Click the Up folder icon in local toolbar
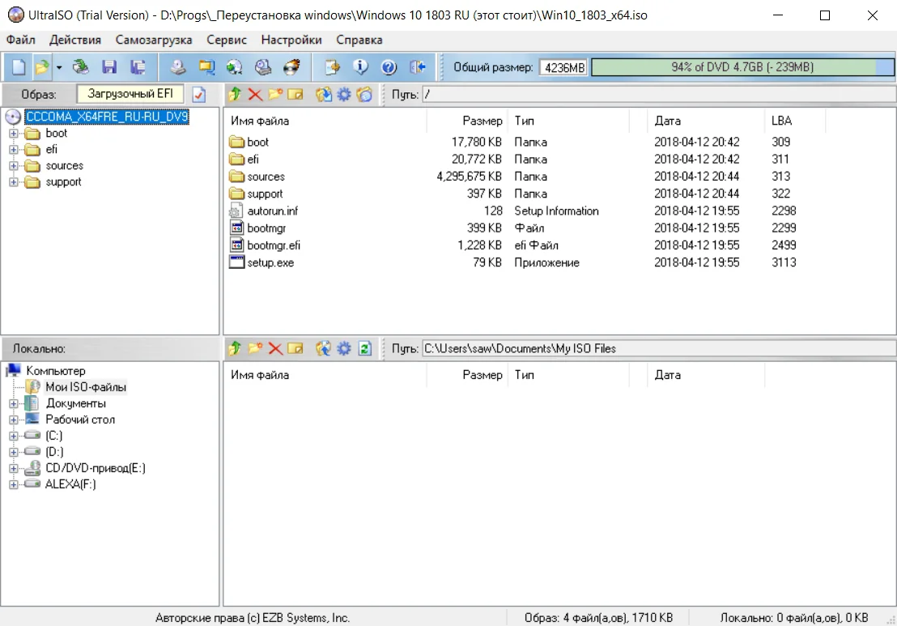The width and height of the screenshot is (897, 626). point(235,348)
